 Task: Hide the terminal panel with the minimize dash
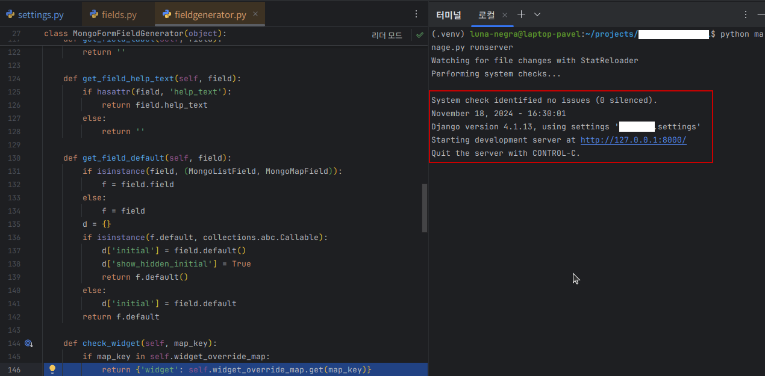click(x=760, y=14)
